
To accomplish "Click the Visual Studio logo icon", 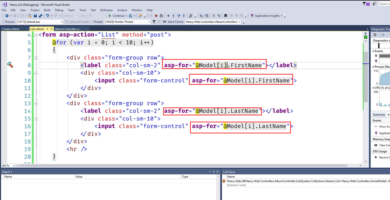I will pyautogui.click(x=4, y=4).
